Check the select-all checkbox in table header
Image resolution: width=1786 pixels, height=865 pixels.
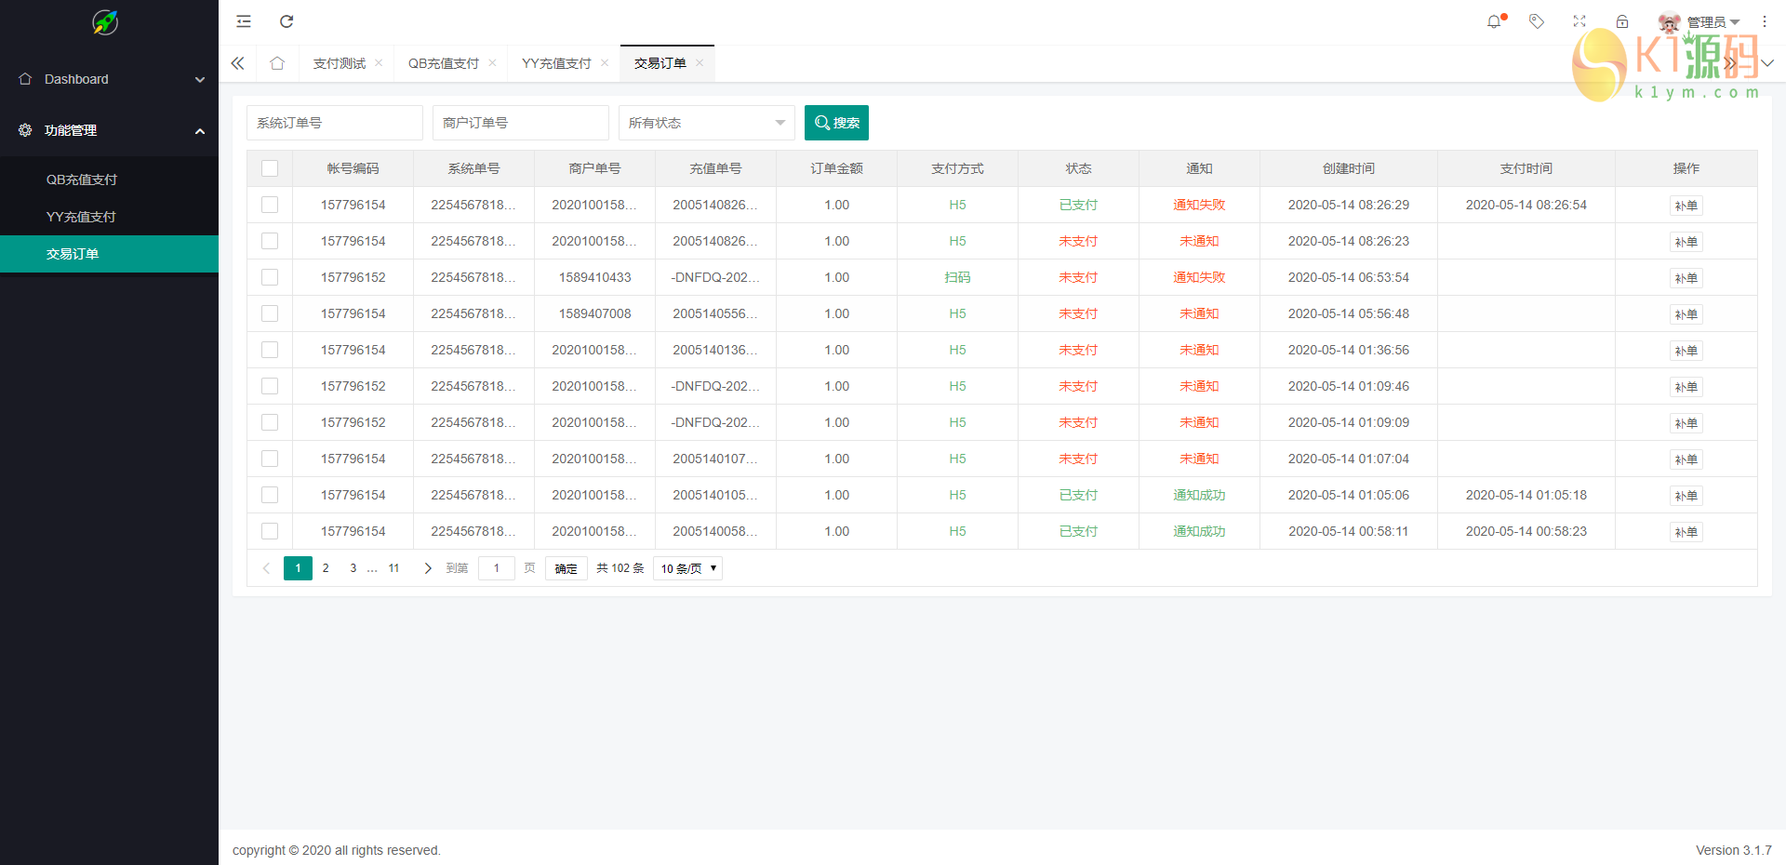270,168
